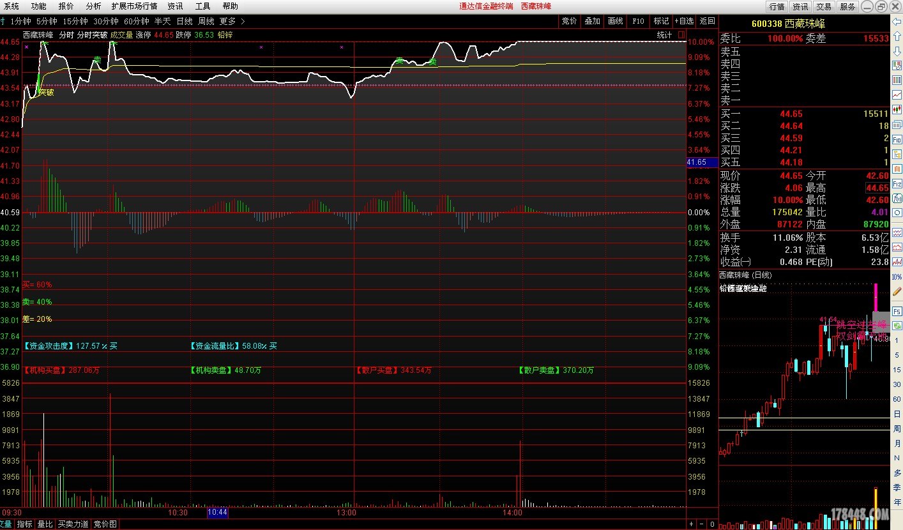Image resolution: width=903 pixels, height=530 pixels.
Task: Open the 分析 menu
Action: pos(93,6)
